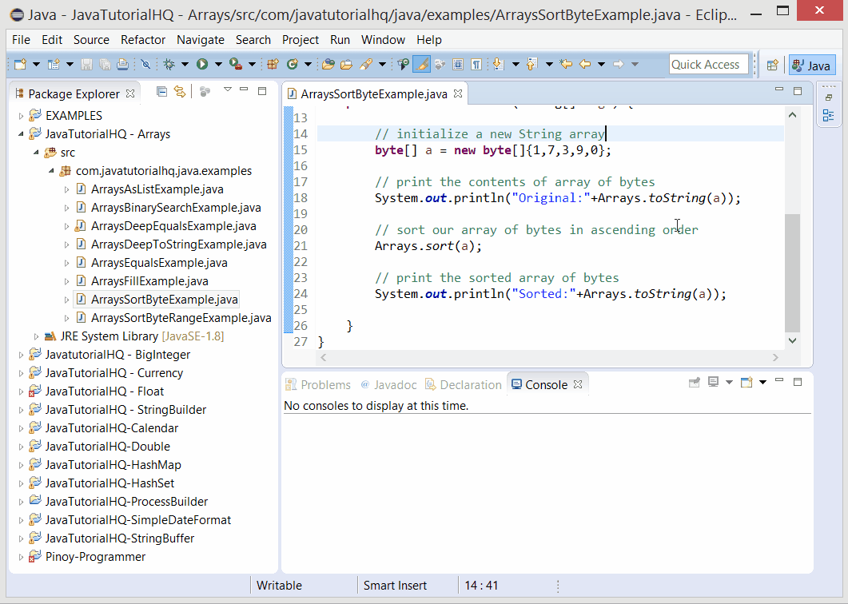Screen dimensions: 848x604
Task: Switch to the Java perspective
Action: coord(812,64)
